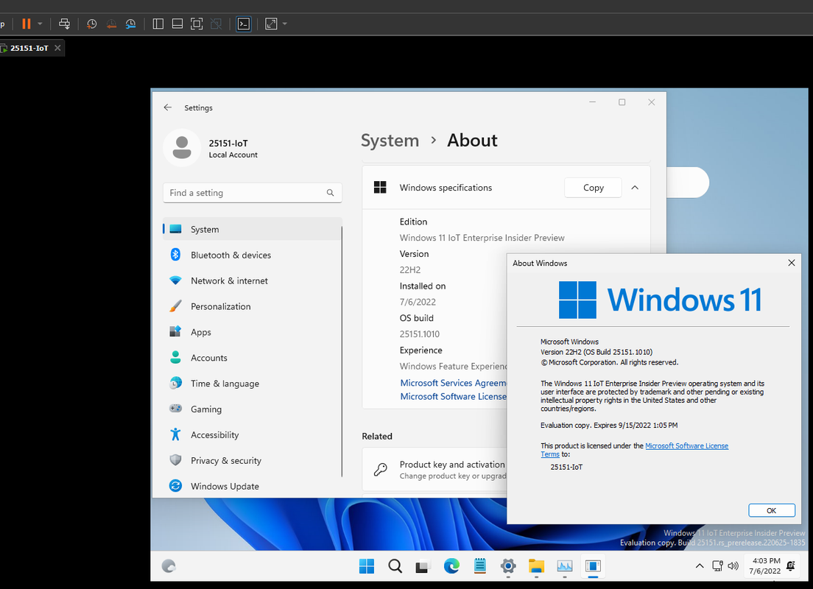Click the active winver app icon on taskbar
The height and width of the screenshot is (589, 813).
(x=593, y=566)
